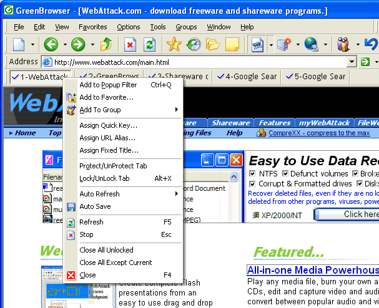Open the CompreXX compress to the max link
This screenshot has height=308, width=379.
319,133
